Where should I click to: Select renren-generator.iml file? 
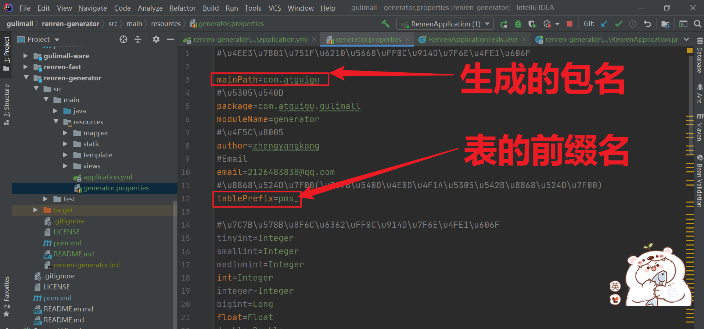[x=87, y=265]
